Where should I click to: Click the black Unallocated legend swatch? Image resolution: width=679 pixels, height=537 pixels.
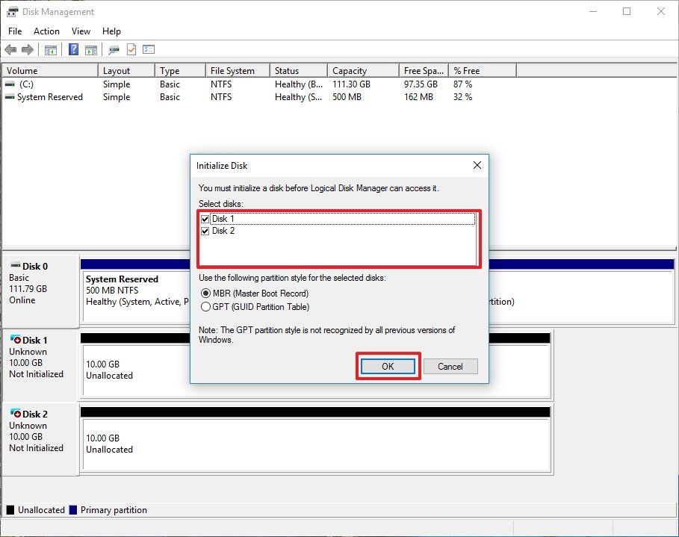pos(9,510)
